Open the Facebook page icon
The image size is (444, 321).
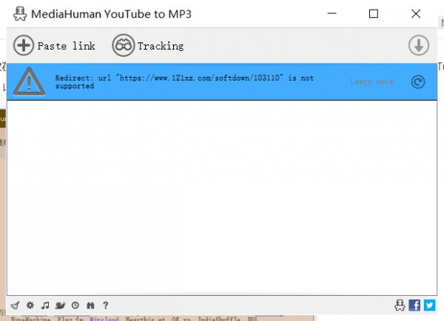pos(414,305)
